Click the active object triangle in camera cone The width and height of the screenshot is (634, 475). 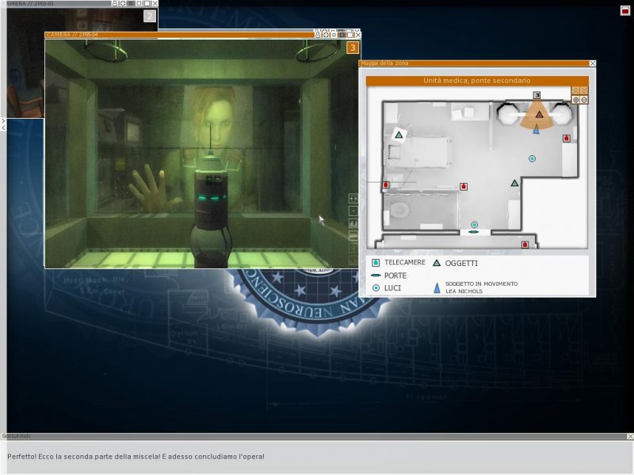coord(539,115)
